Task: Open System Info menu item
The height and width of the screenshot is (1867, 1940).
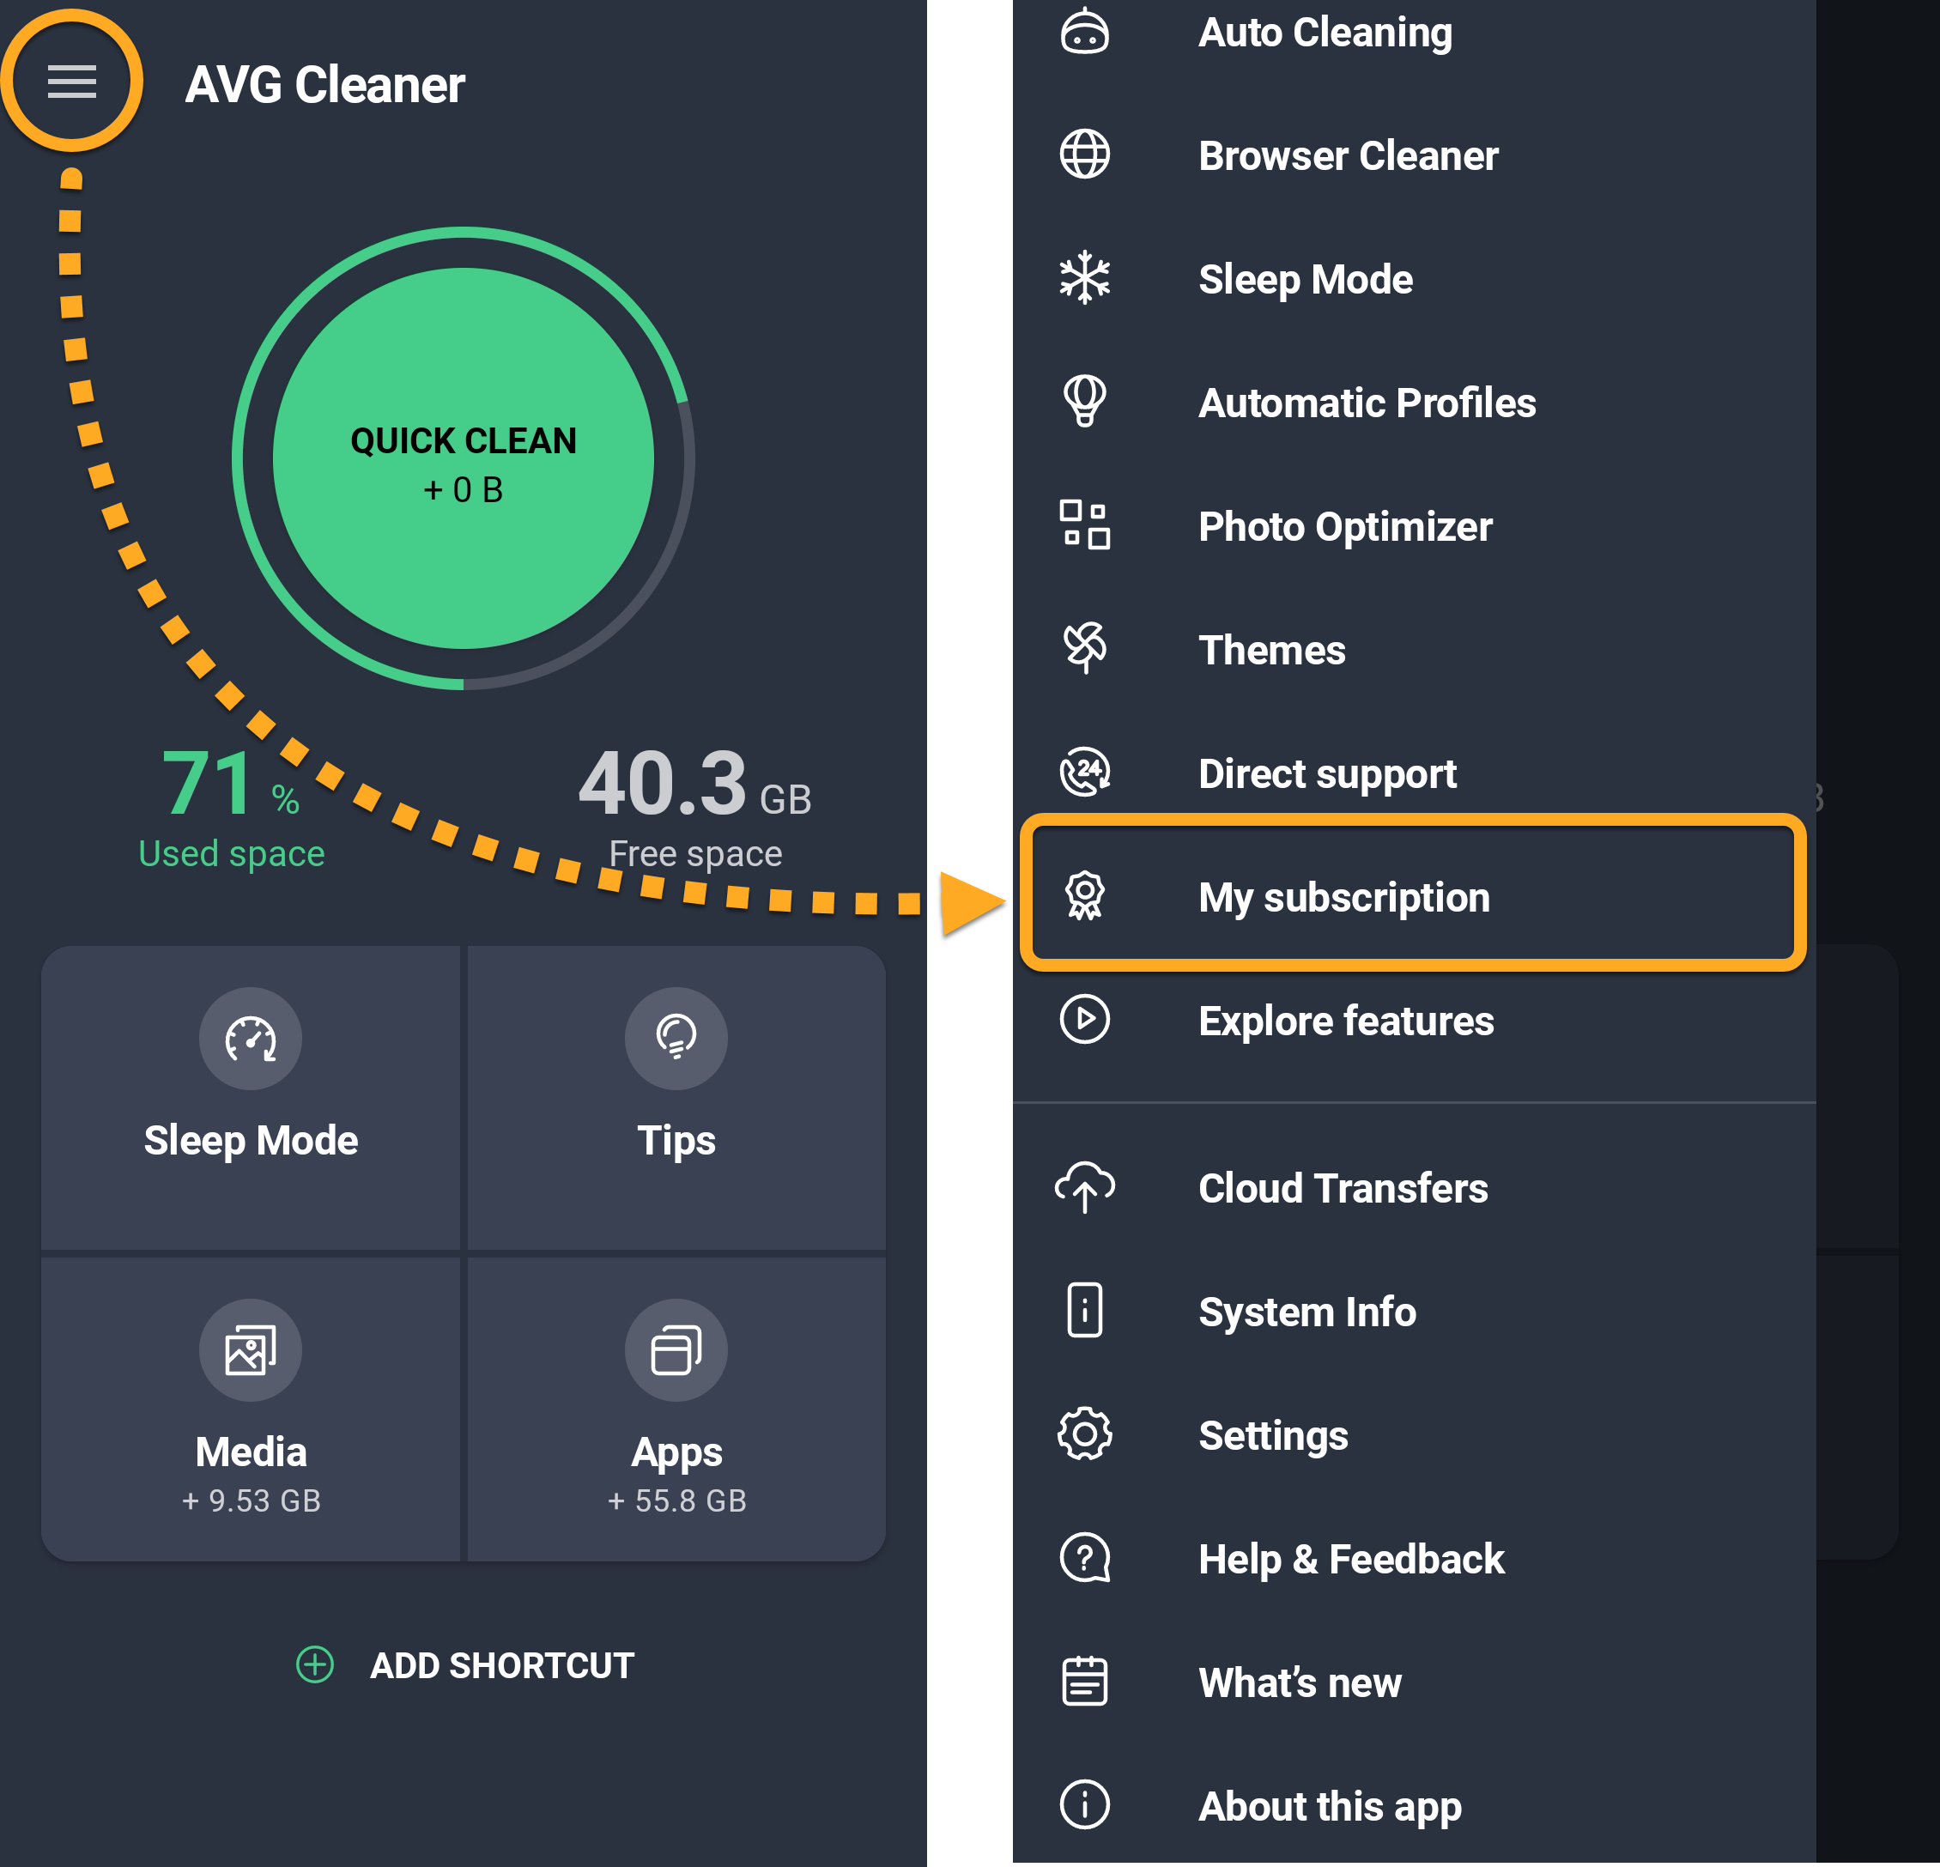Action: pyautogui.click(x=1306, y=1312)
